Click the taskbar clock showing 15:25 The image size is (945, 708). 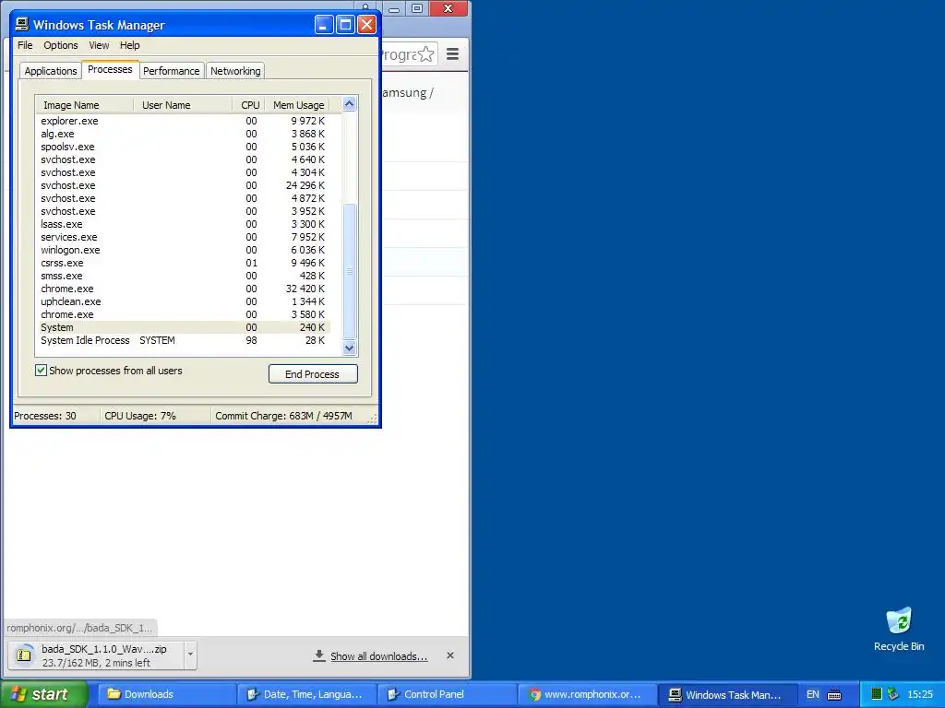(x=920, y=694)
